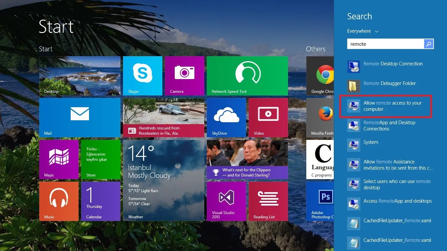Open 'Access RemoteApp and desktops' result
The height and width of the screenshot is (251, 447).
pos(390,204)
